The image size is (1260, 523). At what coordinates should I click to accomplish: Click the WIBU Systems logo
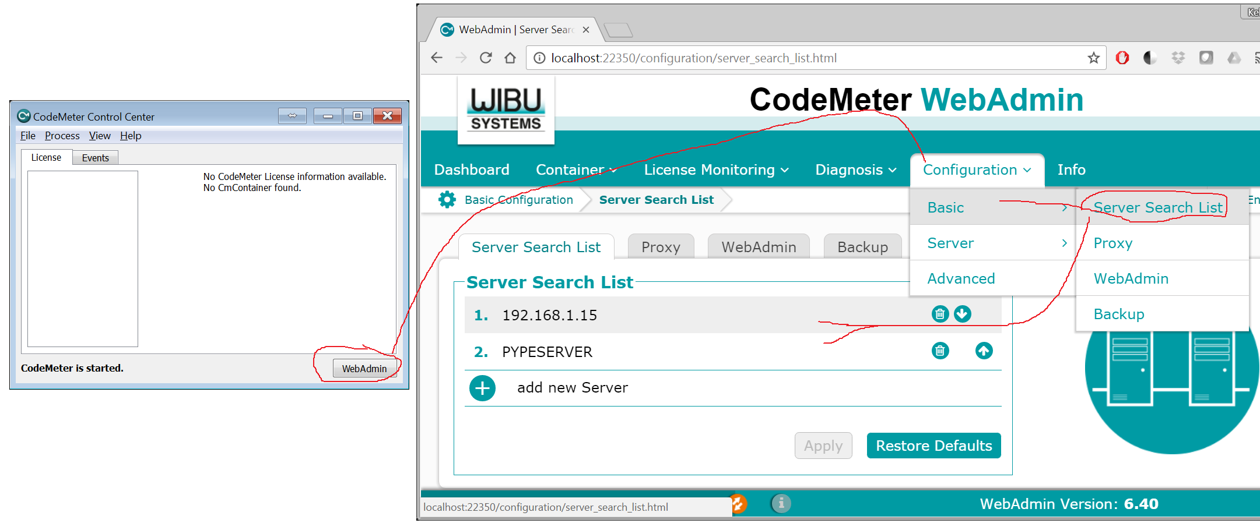coord(506,109)
